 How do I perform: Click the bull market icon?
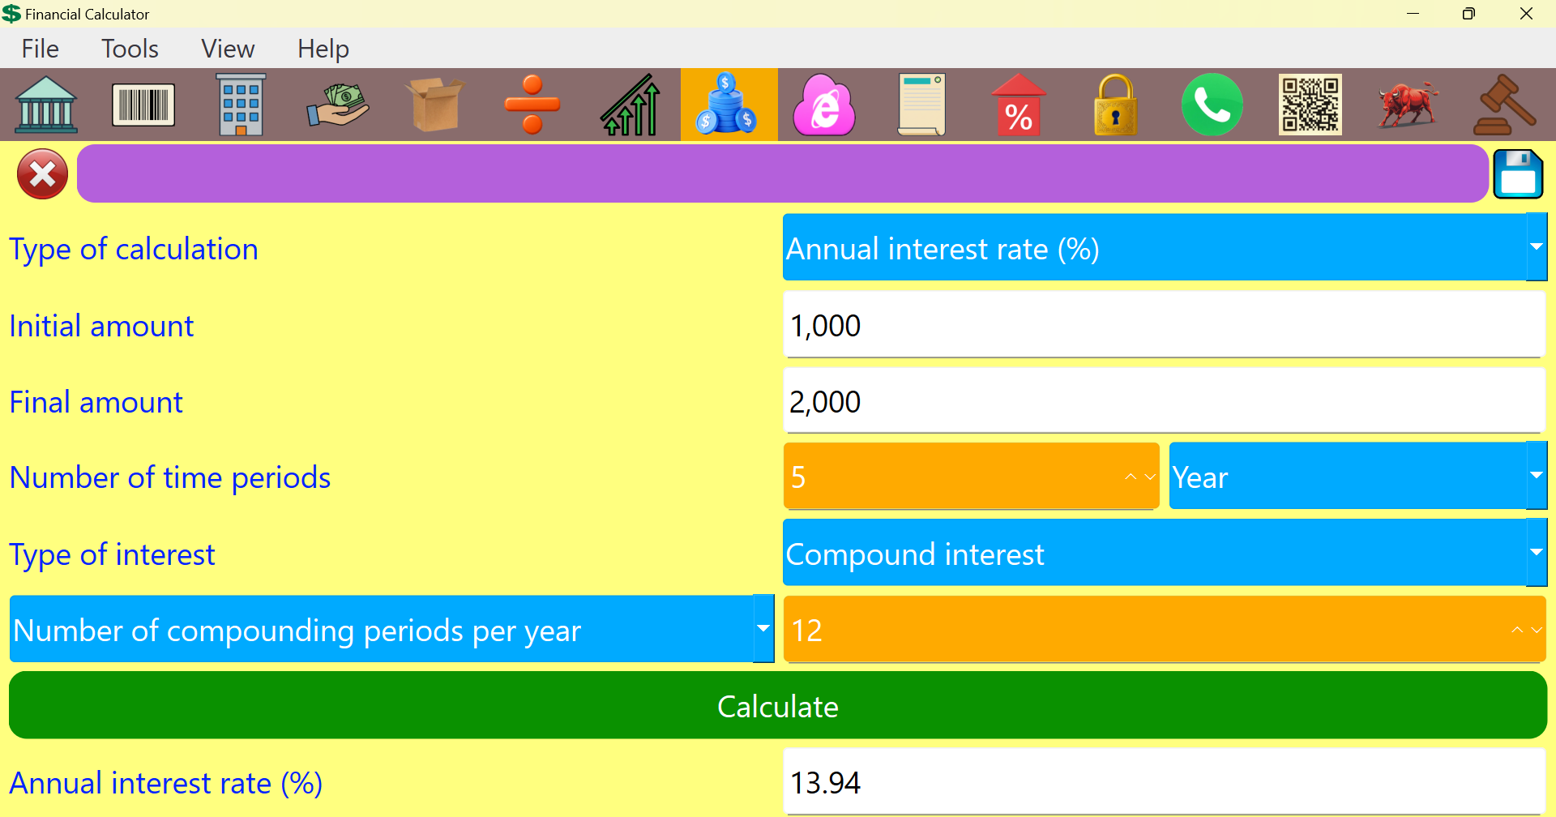point(1408,105)
